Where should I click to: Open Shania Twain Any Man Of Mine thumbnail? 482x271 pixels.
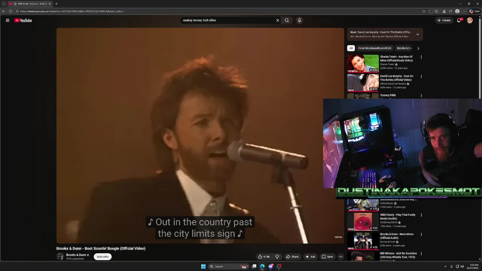[x=363, y=63]
